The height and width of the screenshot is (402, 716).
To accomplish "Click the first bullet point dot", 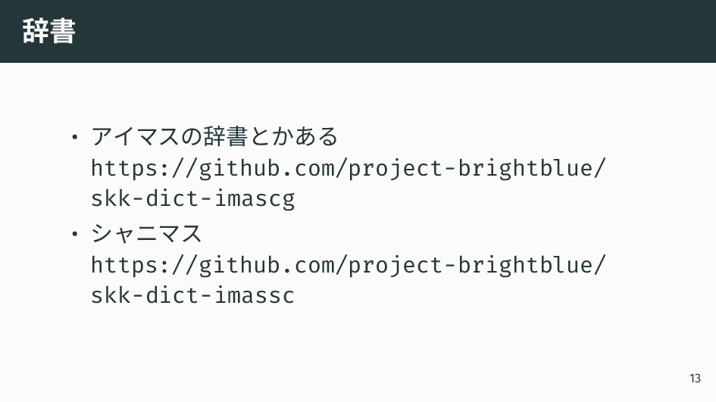I will tap(75, 136).
